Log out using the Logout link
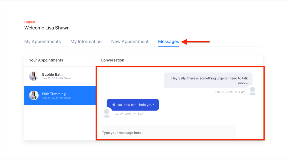Screen dimensions: 287x160 point(30,22)
